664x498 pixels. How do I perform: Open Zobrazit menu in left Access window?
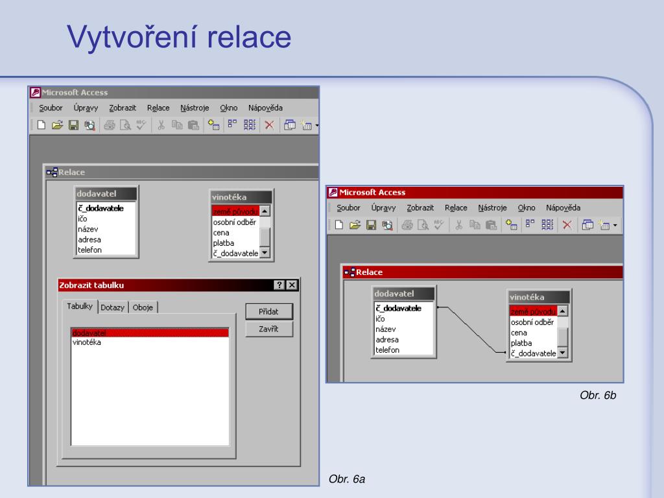click(123, 108)
